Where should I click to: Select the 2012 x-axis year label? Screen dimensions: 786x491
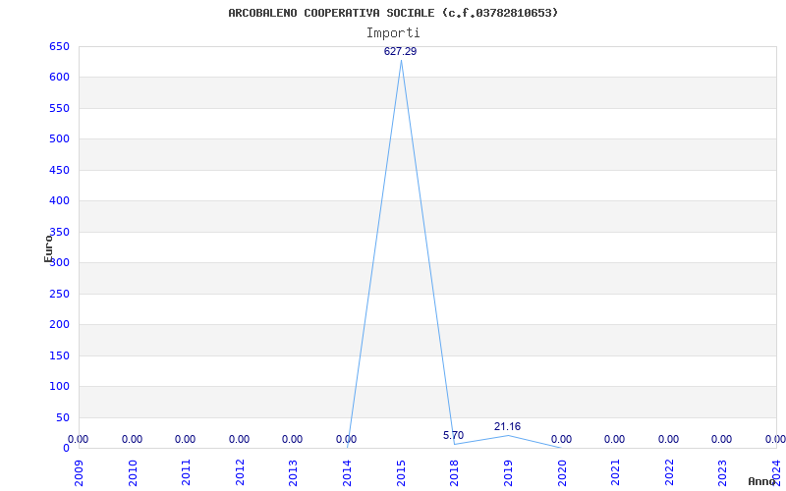[240, 472]
